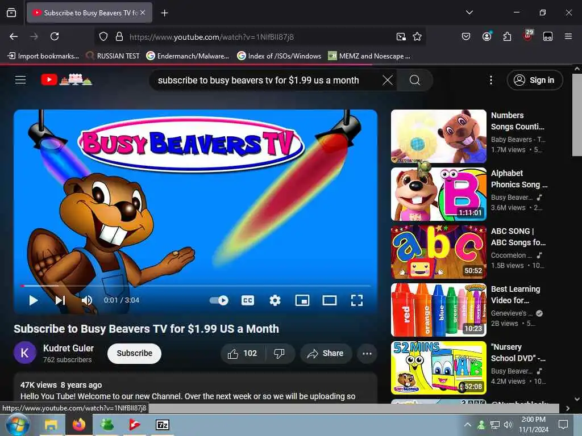Open Firefox application hamburger menu
The image size is (582, 436).
point(568,36)
